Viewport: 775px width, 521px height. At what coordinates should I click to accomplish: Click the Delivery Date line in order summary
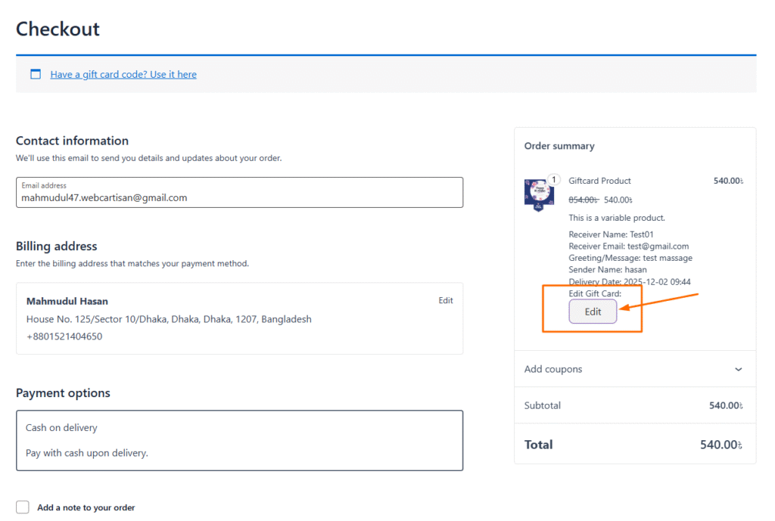(x=629, y=282)
